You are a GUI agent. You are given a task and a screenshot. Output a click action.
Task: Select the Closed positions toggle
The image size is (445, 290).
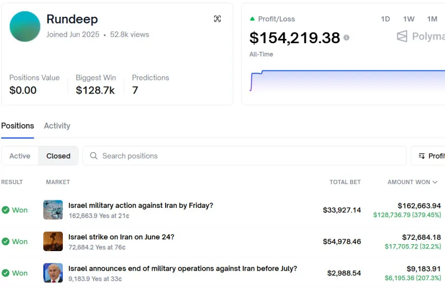(58, 156)
